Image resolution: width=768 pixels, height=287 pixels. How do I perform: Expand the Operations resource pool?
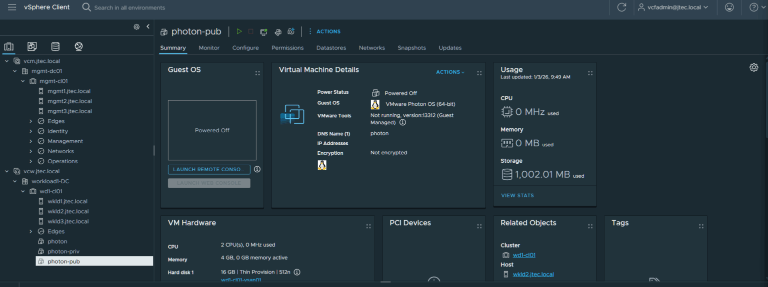(31, 161)
